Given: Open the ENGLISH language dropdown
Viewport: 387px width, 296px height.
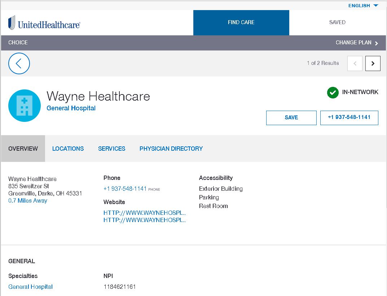Looking at the screenshot, I should pos(363,5).
